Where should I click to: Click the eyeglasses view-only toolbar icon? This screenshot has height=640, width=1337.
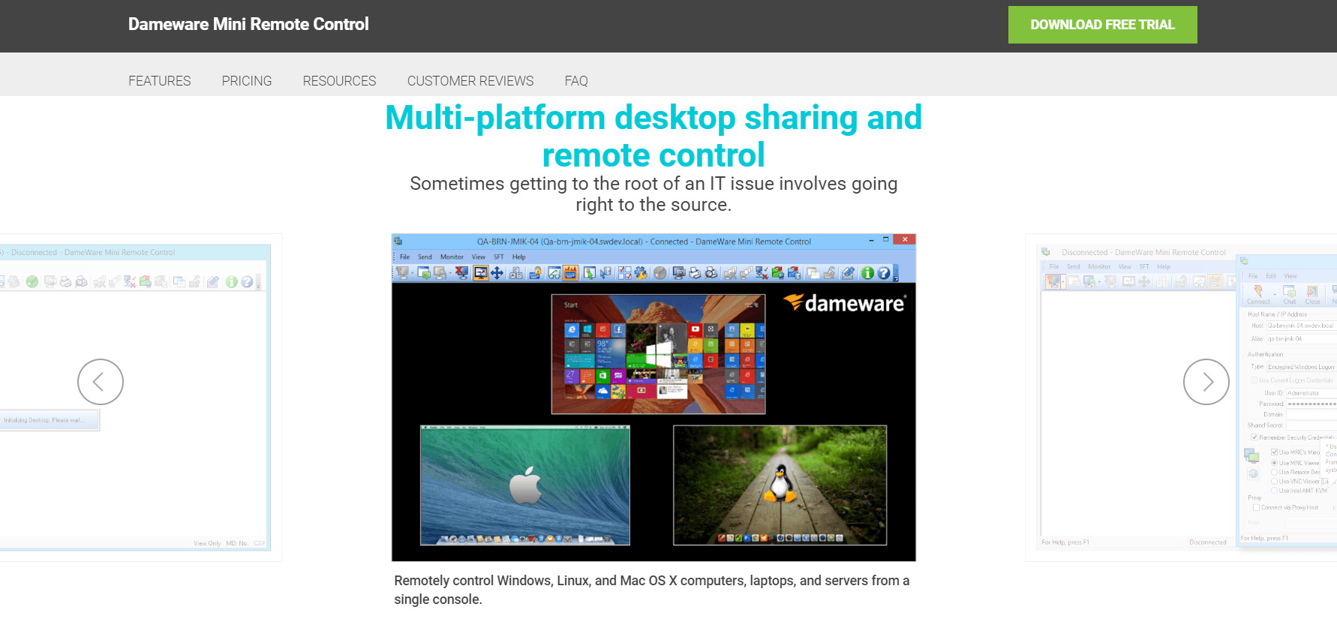coord(554,273)
